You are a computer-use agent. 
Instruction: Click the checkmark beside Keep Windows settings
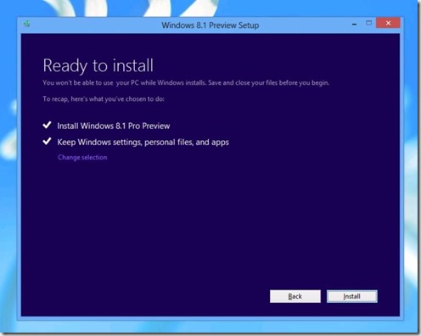47,141
